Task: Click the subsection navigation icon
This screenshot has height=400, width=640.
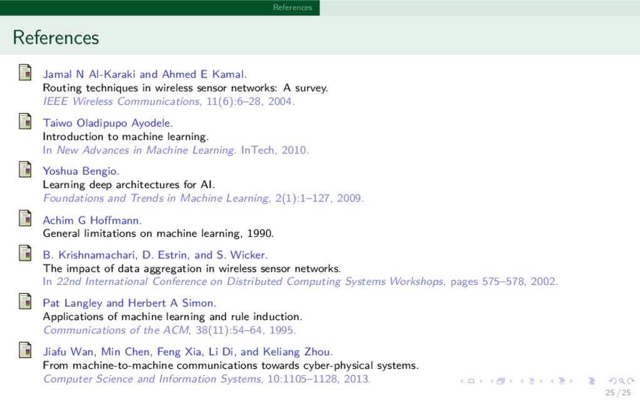Action: (x=532, y=381)
